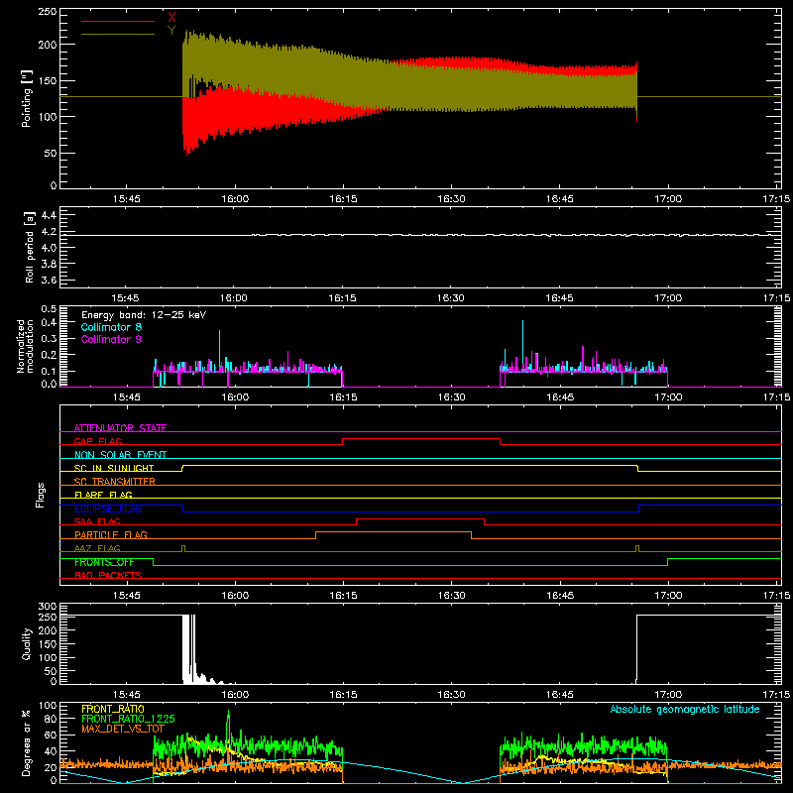Click the SAA_FLAG label
This screenshot has height=793, width=793.
[97, 521]
